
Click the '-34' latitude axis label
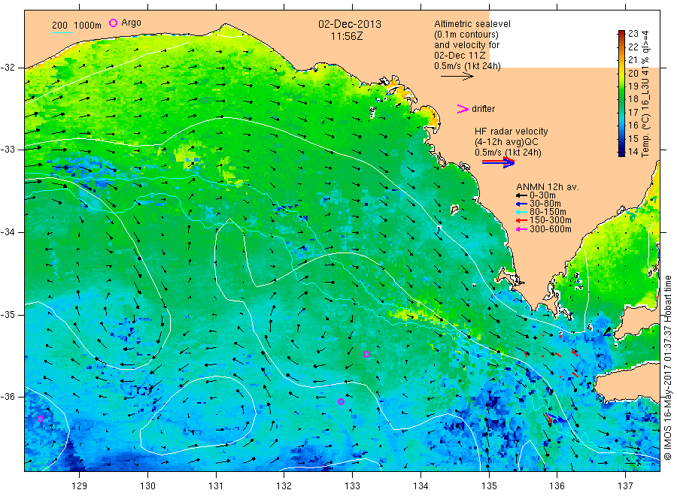click(8, 232)
